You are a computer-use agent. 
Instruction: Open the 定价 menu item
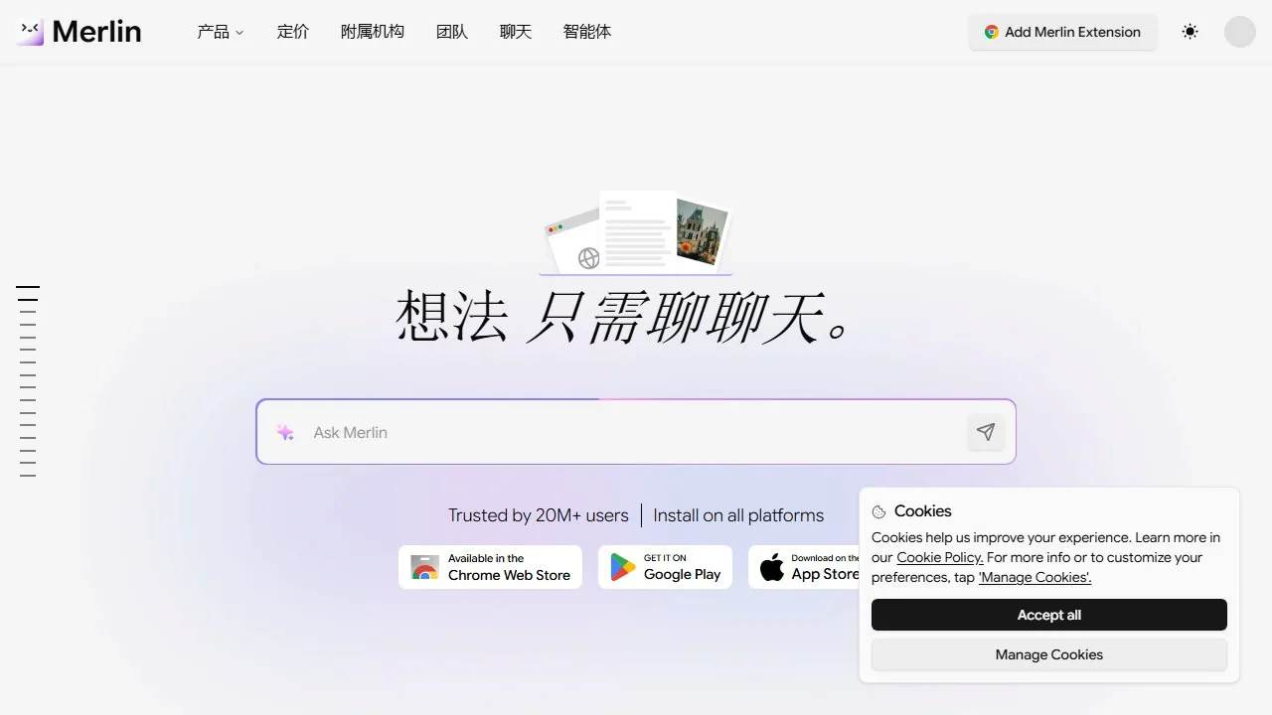[x=292, y=32]
